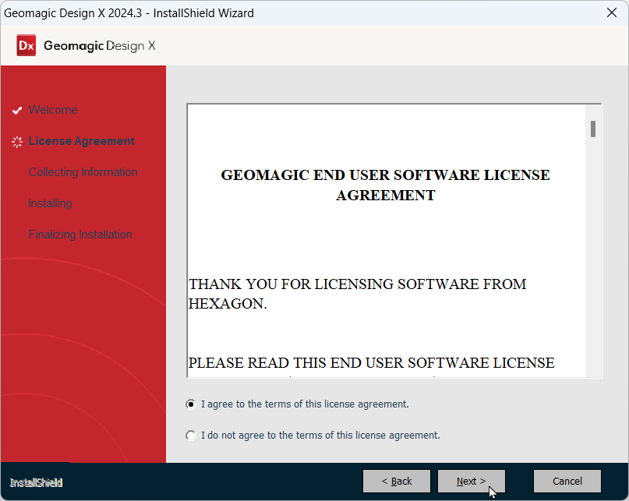
Task: Go to the Next installer step
Action: tap(472, 481)
